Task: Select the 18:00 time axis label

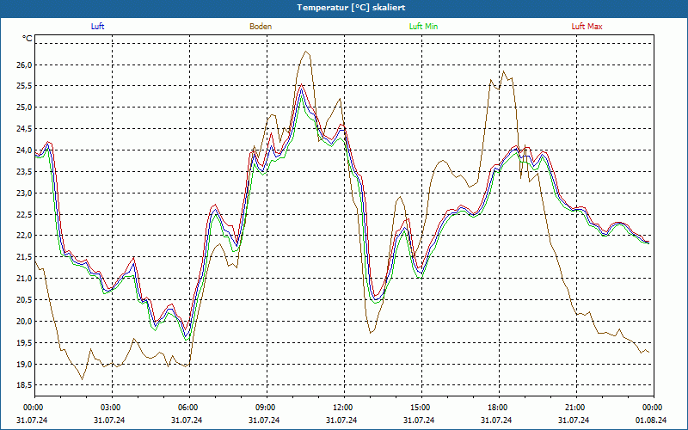Action: (498, 408)
